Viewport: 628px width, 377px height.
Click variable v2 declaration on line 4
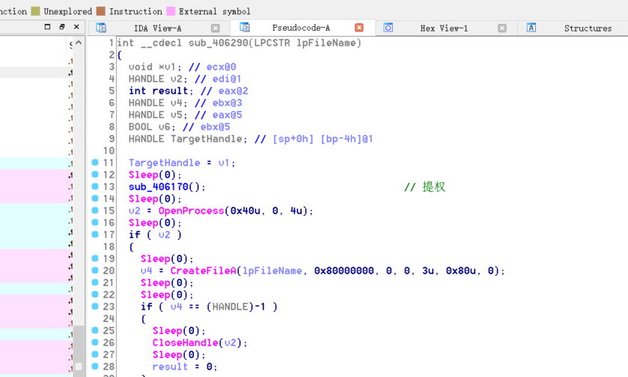point(176,79)
